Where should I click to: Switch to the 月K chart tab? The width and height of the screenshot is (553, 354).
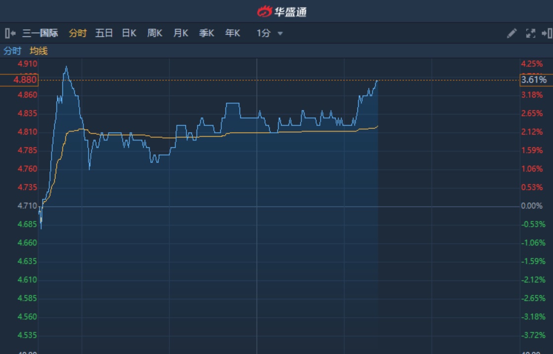[180, 34]
